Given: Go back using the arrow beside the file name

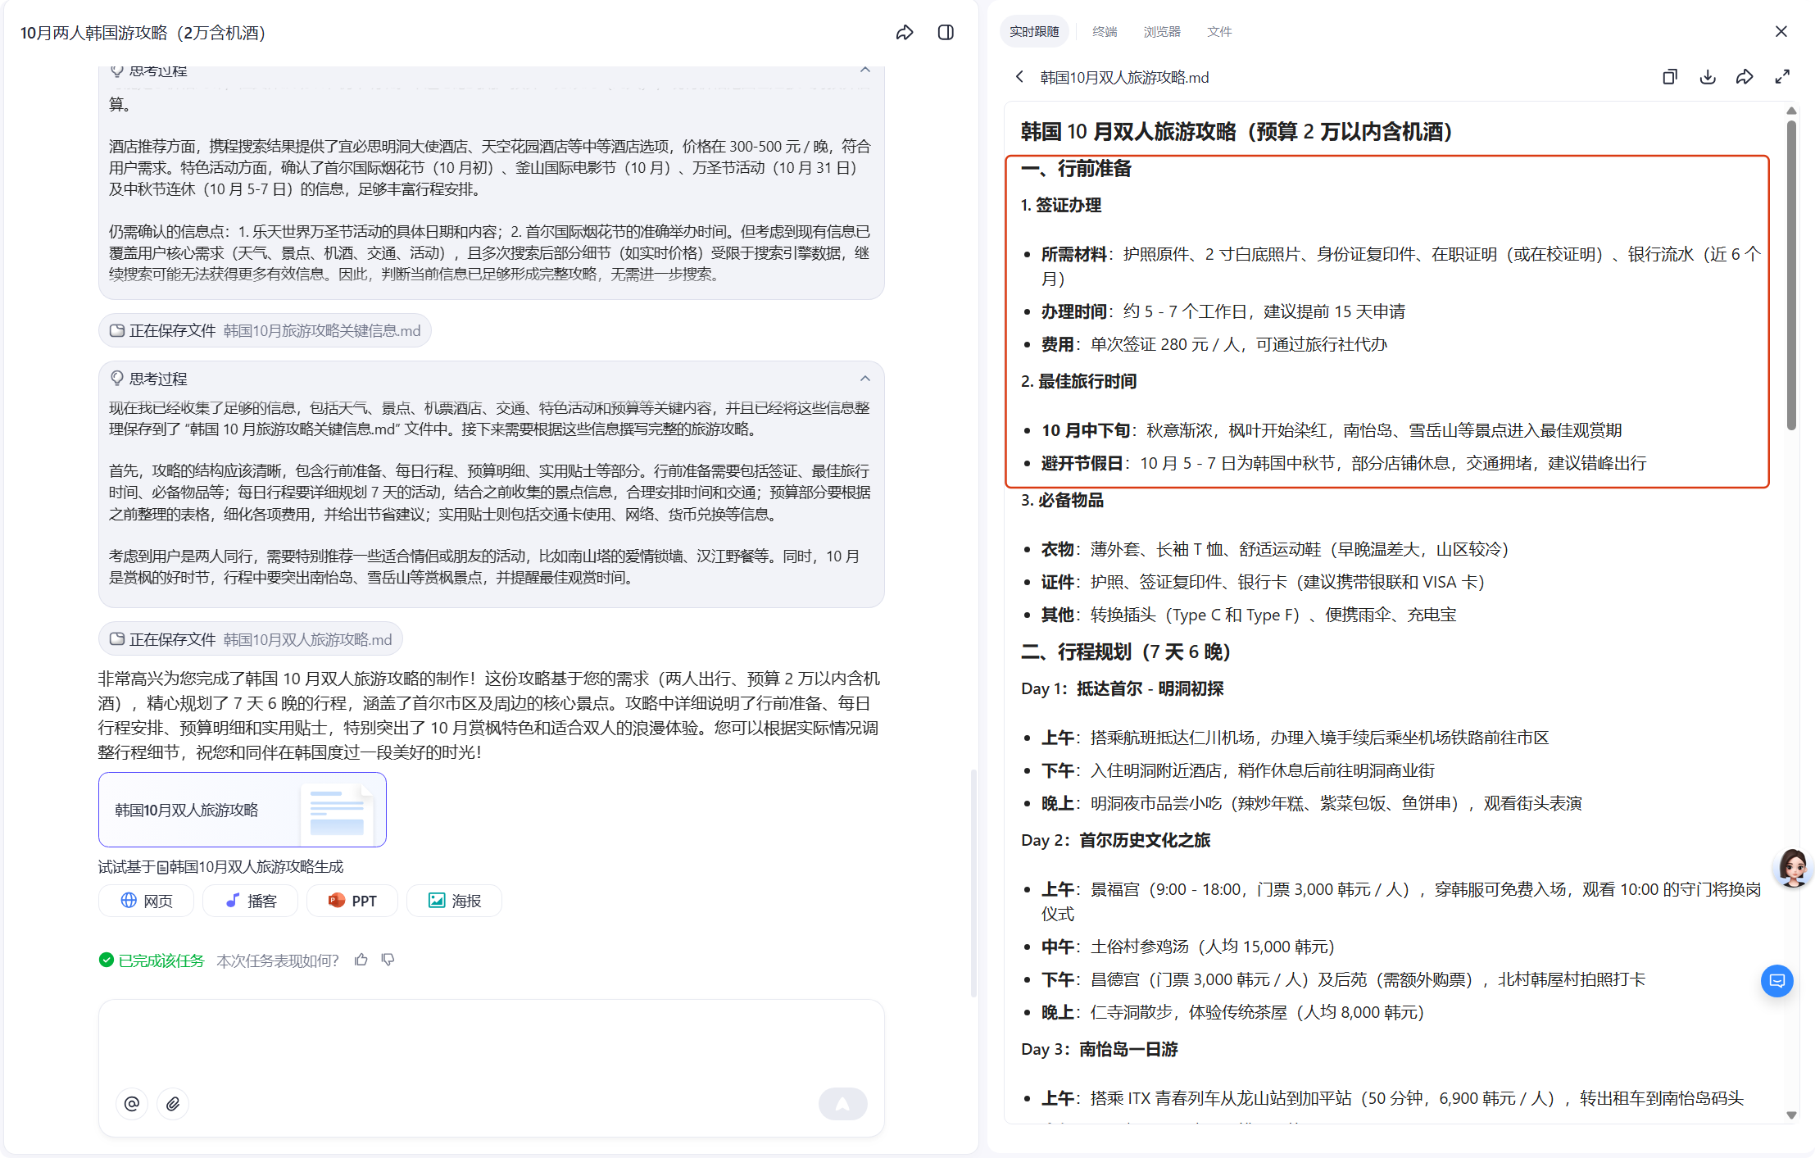Looking at the screenshot, I should click(1019, 77).
